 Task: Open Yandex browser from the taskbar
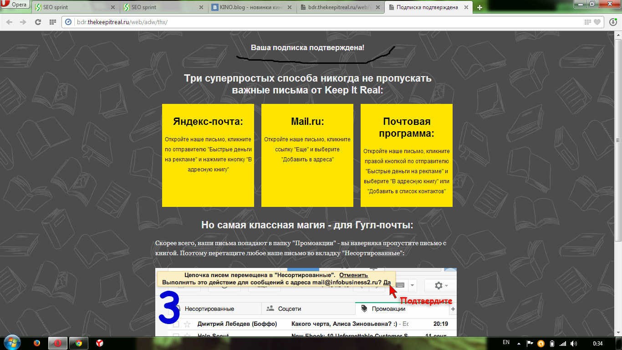99,343
